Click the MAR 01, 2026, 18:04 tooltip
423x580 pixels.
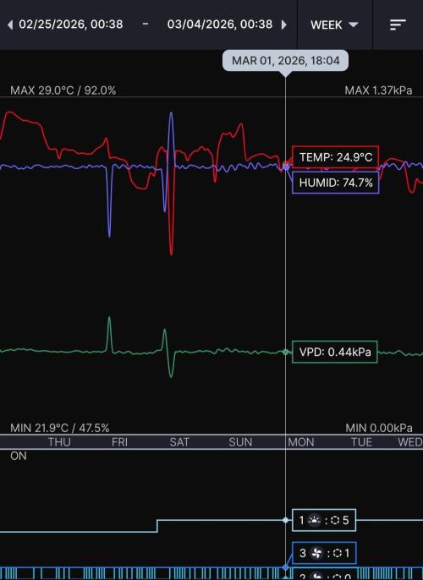click(285, 60)
